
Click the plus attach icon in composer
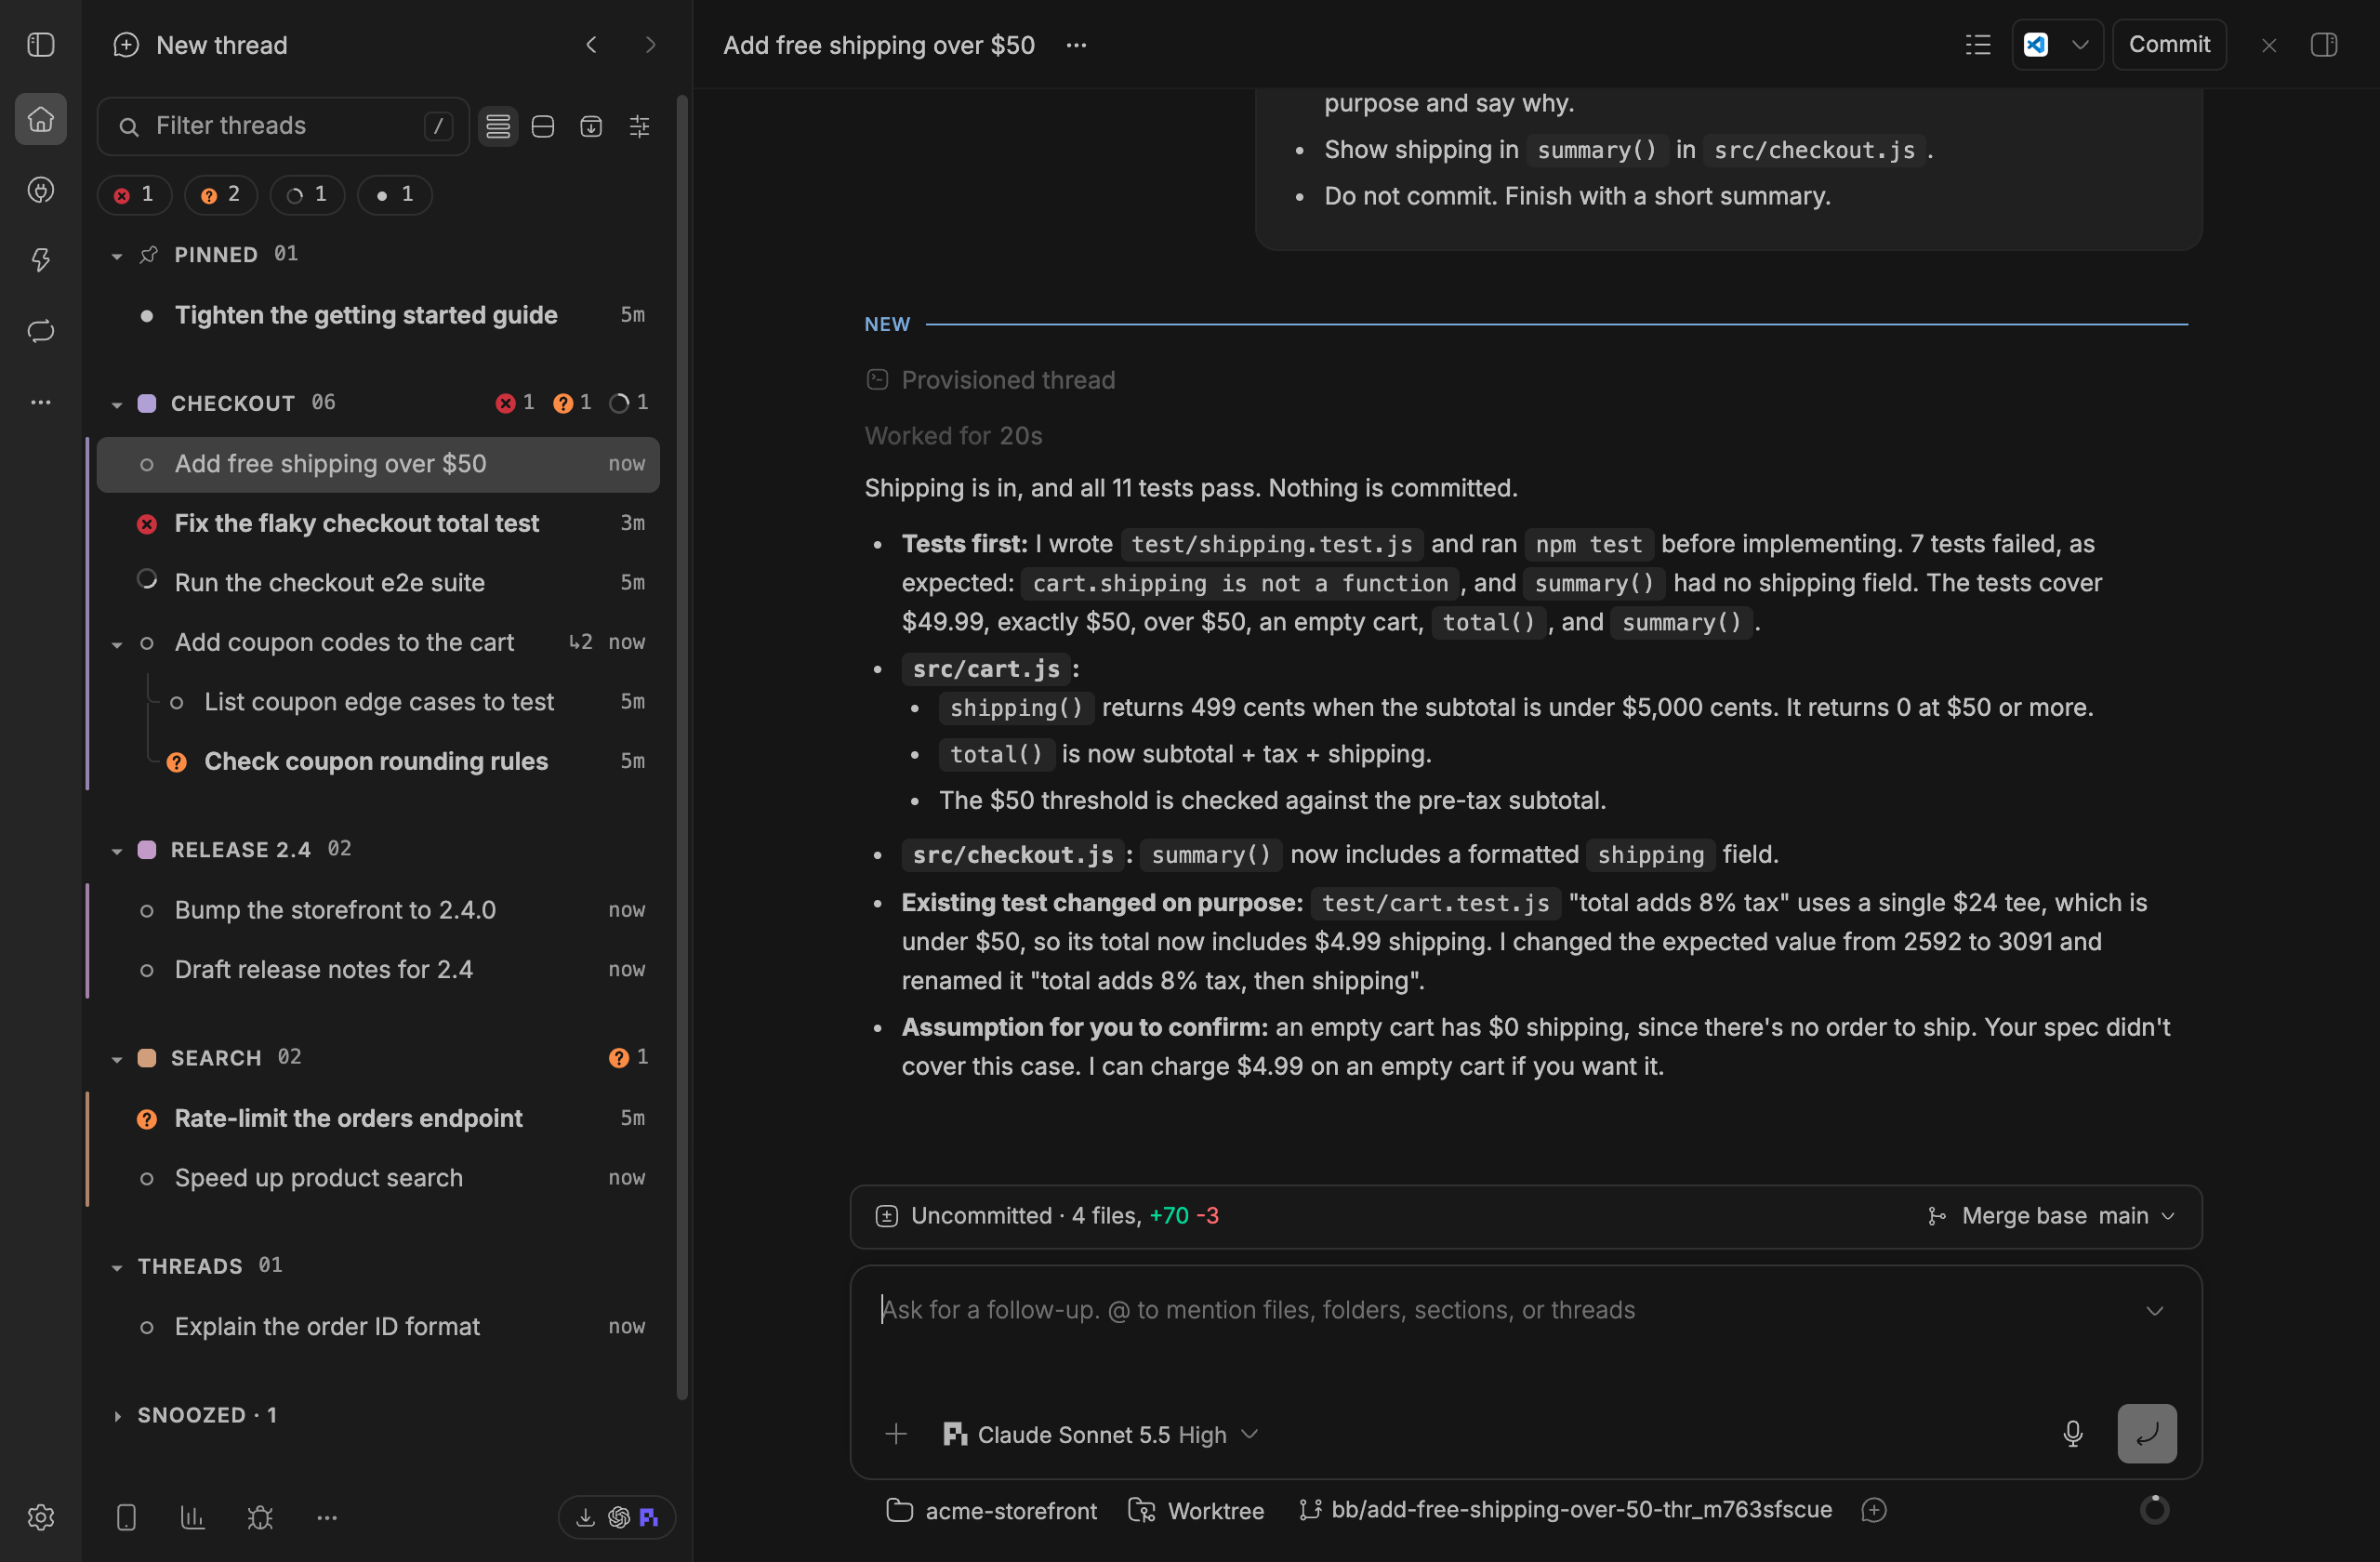pyautogui.click(x=896, y=1434)
